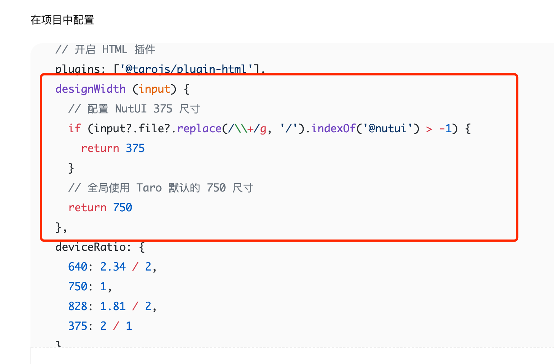
Task: Click the 640 key in deviceRatio
Action: (78, 267)
